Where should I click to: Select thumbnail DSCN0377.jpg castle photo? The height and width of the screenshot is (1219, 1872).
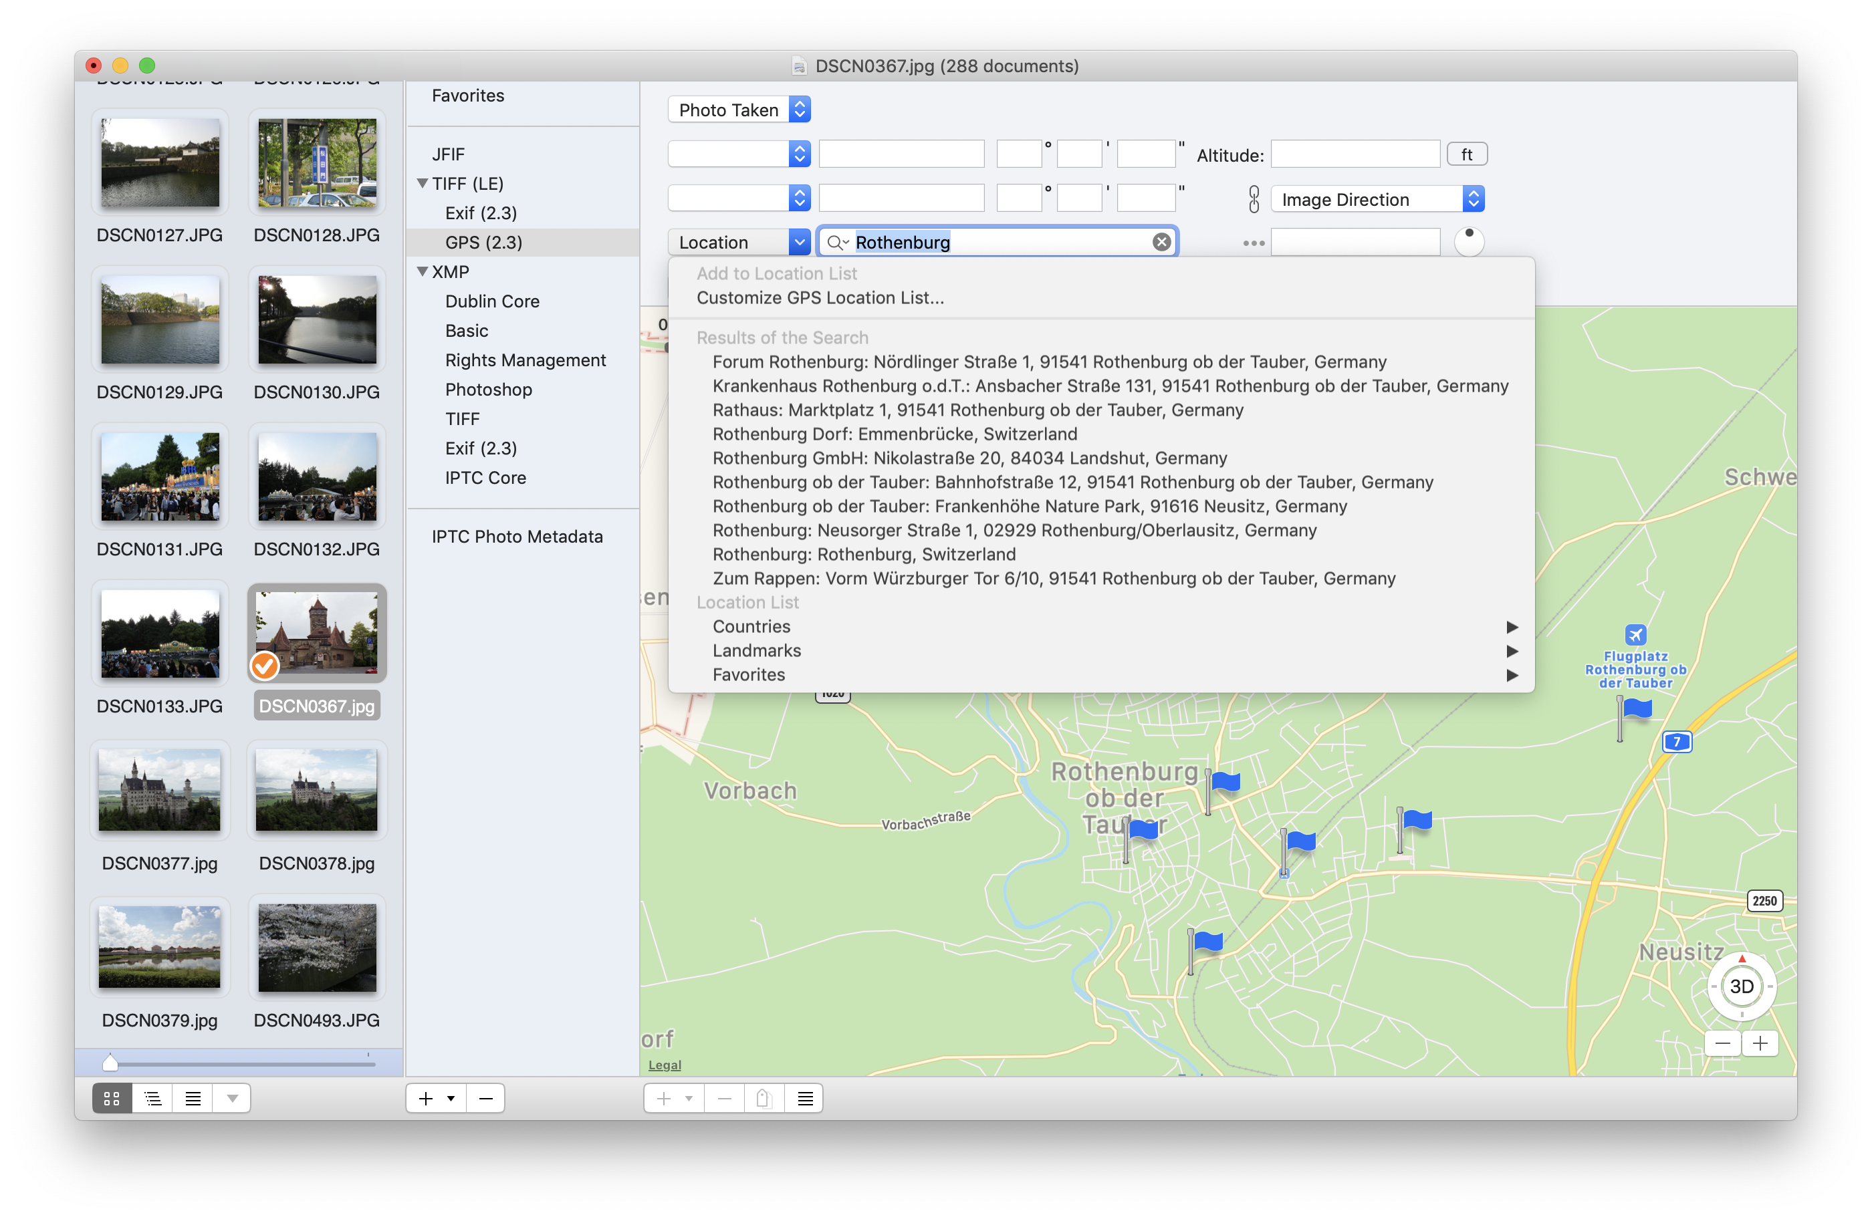160,791
